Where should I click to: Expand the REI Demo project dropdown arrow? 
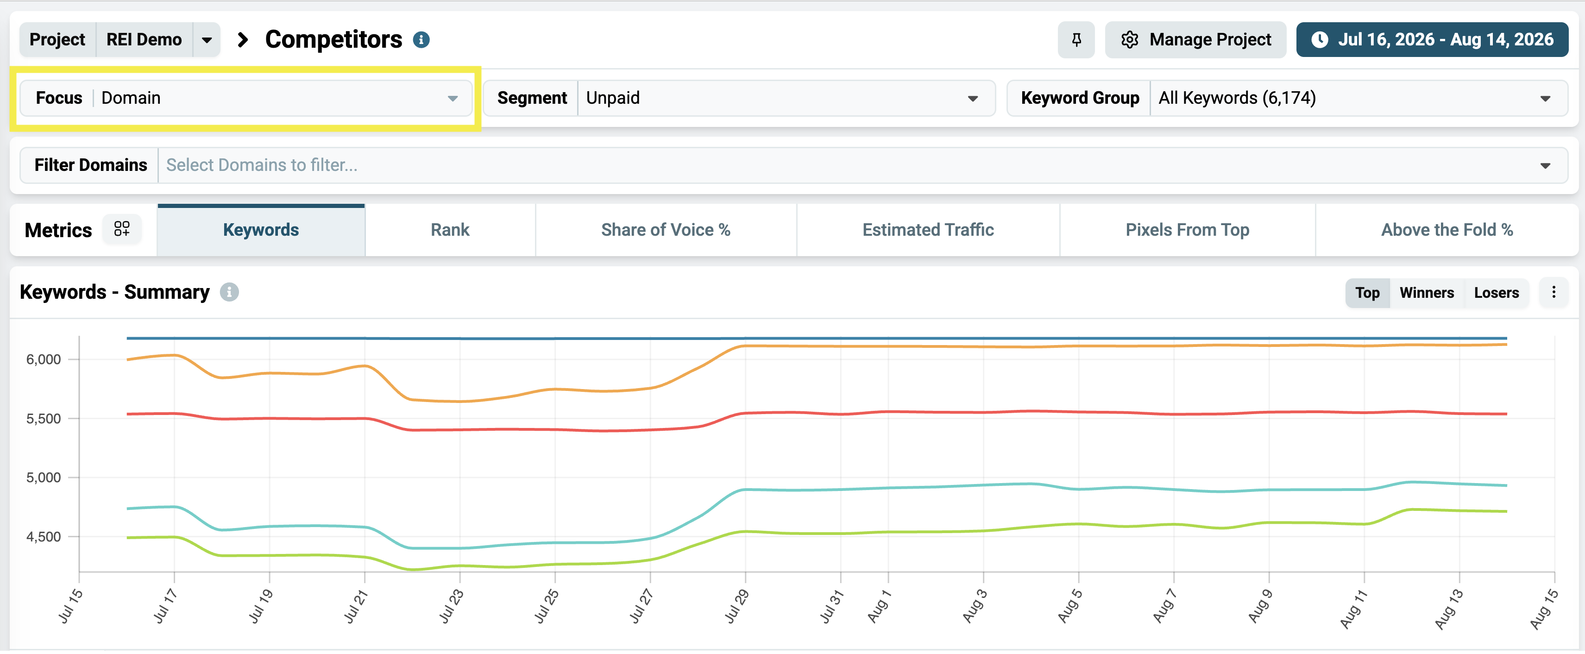click(207, 40)
